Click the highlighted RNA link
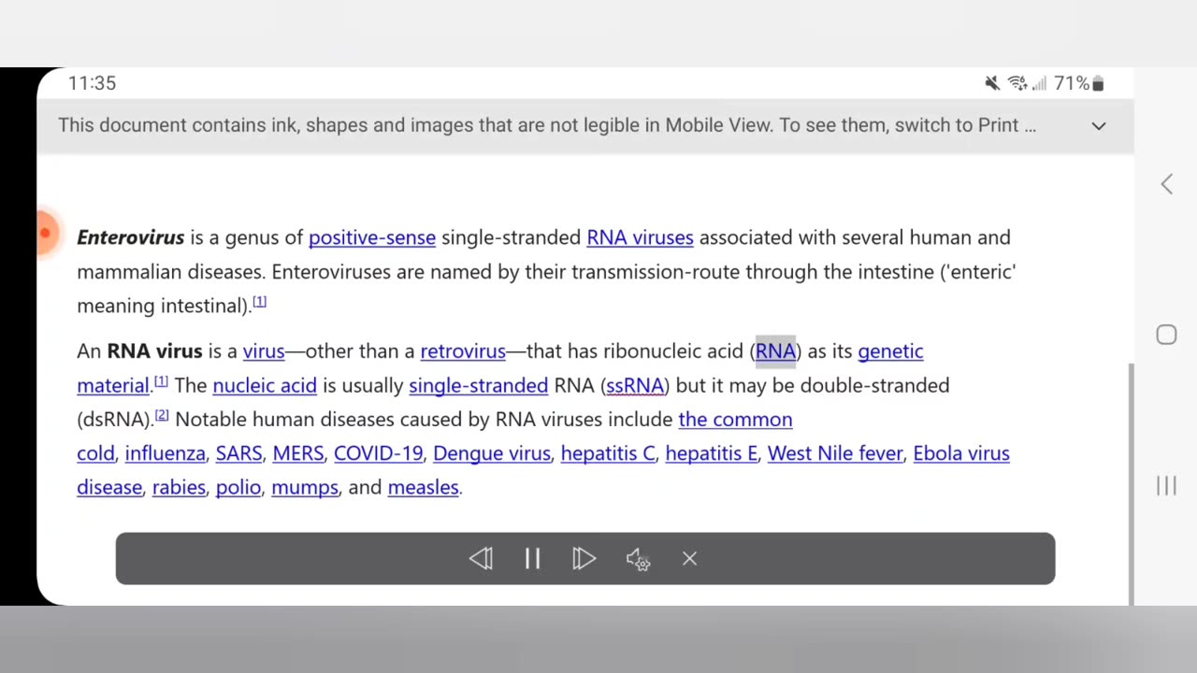Screen dimensions: 1197x673 (x=775, y=351)
